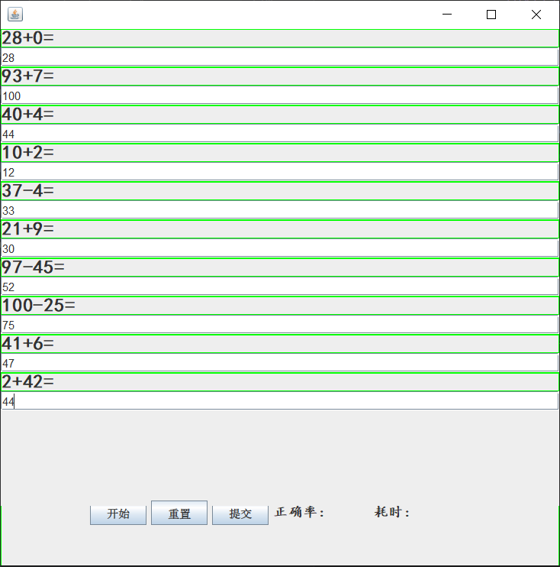Click answer field containing 33
The image size is (560, 567).
tap(280, 210)
